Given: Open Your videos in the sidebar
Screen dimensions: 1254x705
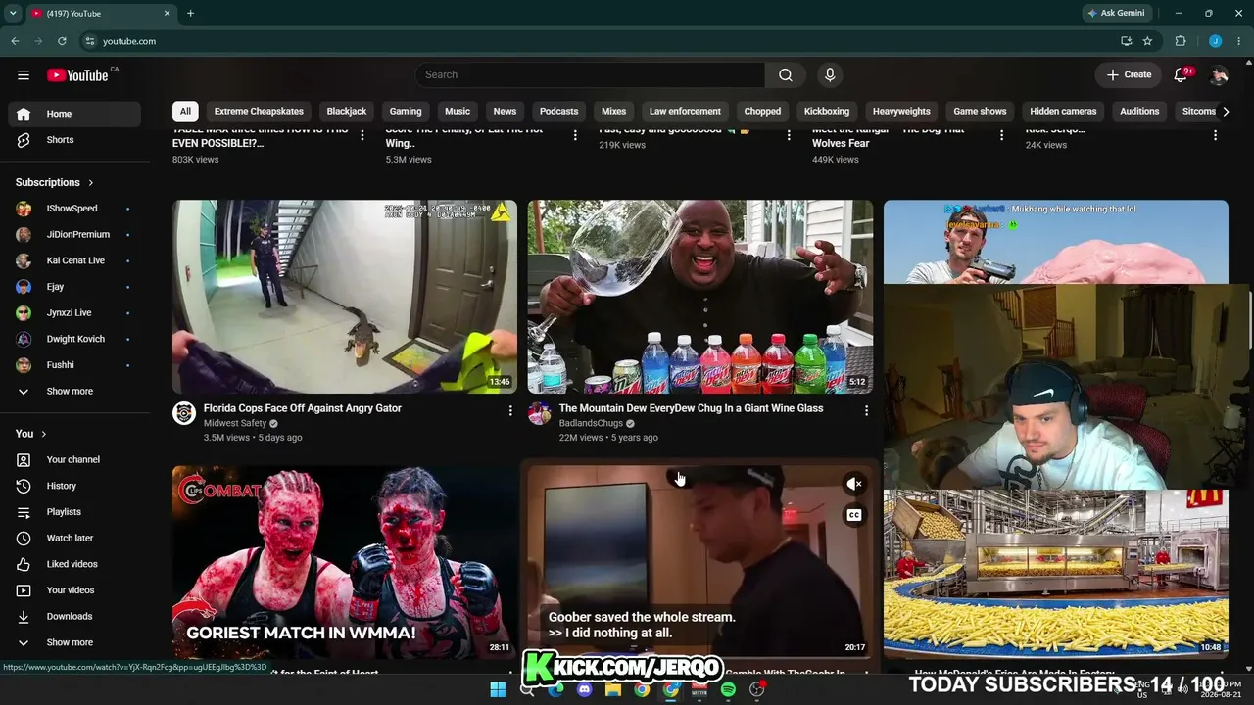Looking at the screenshot, I should [74, 590].
